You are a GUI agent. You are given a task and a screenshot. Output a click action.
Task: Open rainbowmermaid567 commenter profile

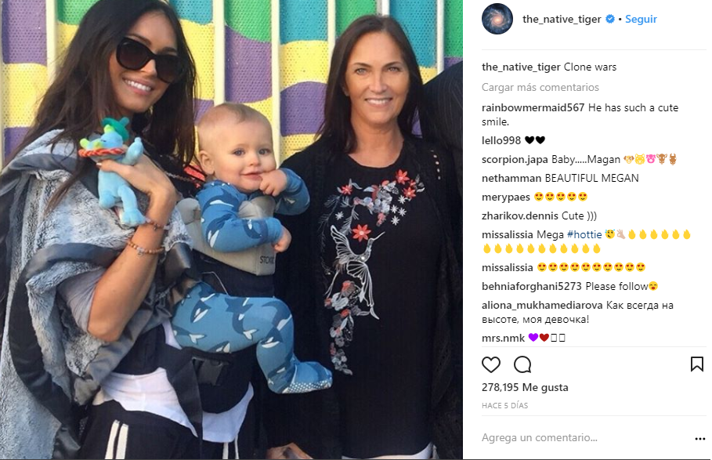click(x=533, y=108)
